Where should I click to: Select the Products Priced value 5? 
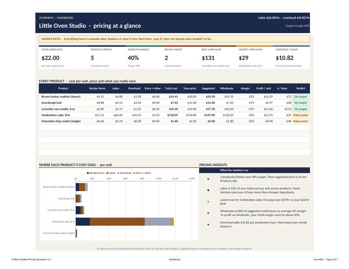[92, 58]
